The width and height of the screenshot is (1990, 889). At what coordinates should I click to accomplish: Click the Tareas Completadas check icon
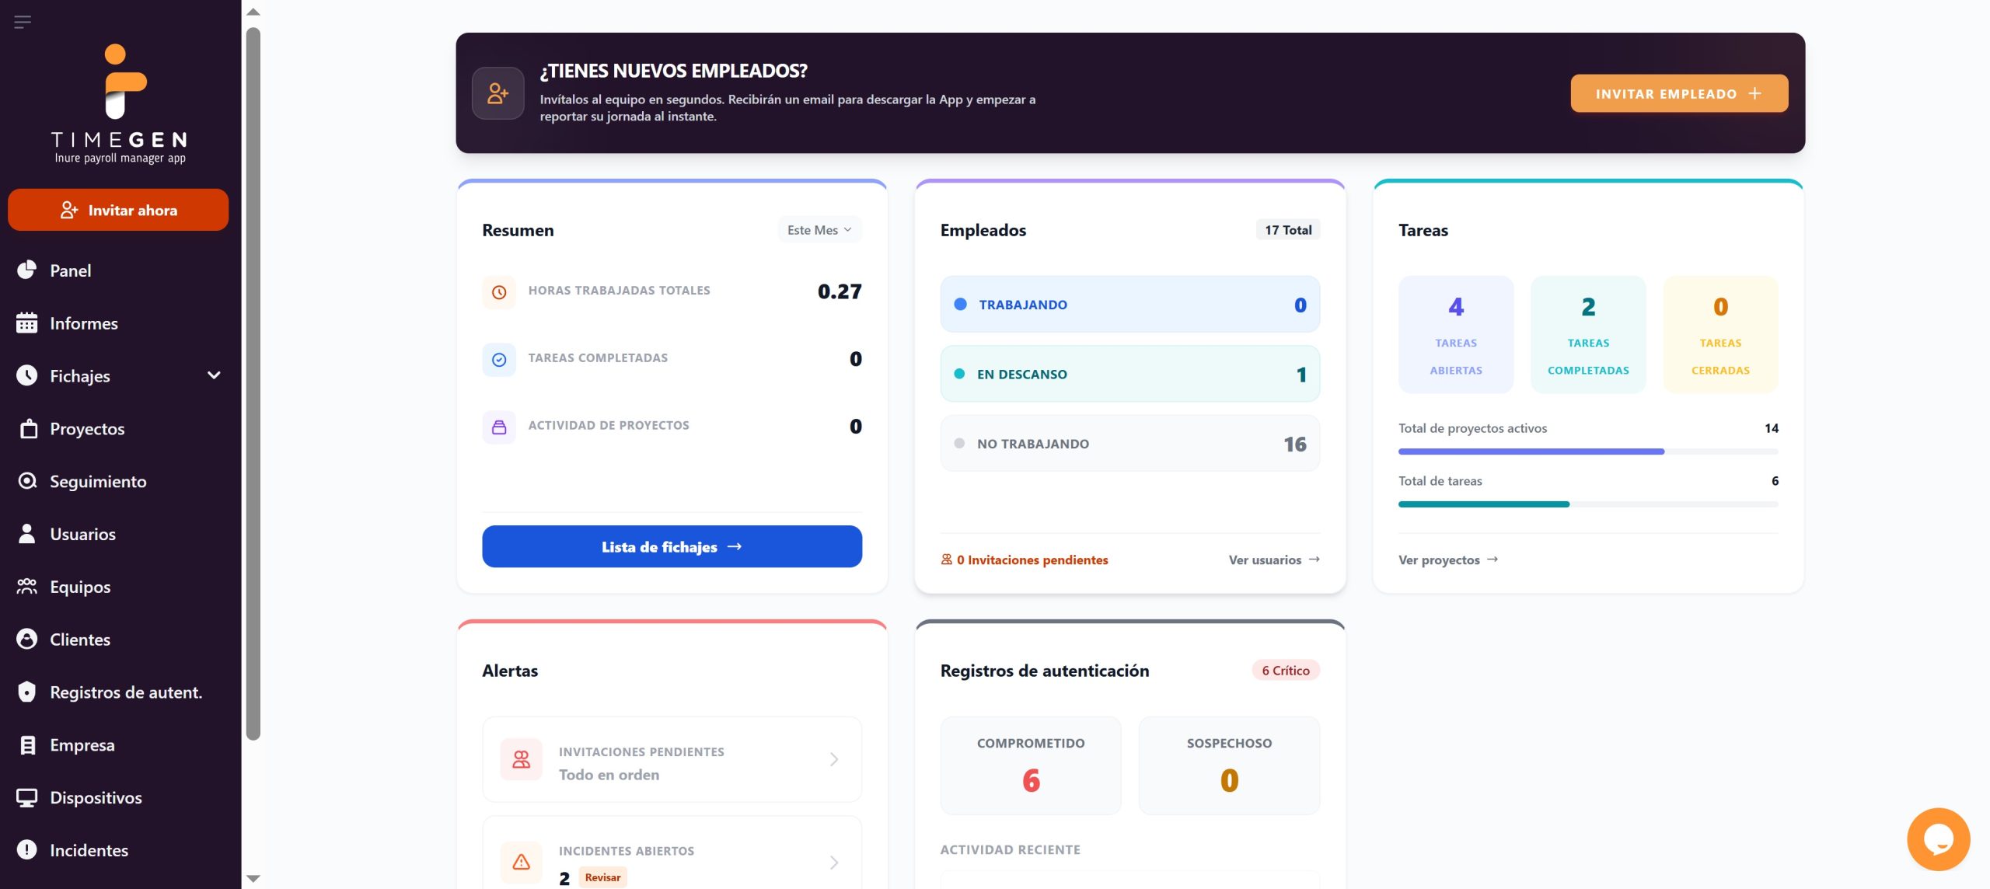[499, 360]
